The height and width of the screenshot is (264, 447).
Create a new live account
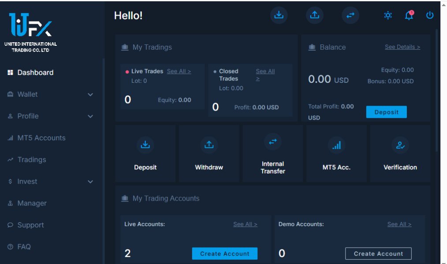click(x=224, y=253)
